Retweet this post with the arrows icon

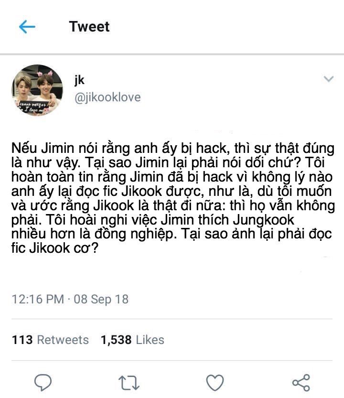[129, 383]
